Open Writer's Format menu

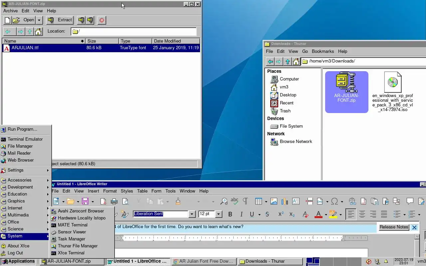pos(110,191)
